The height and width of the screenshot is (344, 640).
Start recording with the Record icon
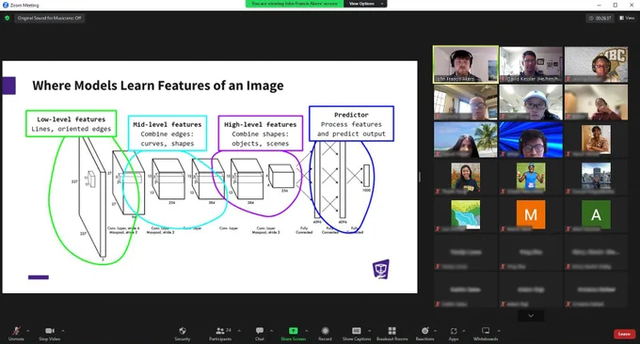325,331
